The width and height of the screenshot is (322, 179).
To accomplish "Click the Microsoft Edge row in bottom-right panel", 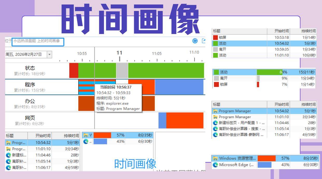I will coord(264,165).
